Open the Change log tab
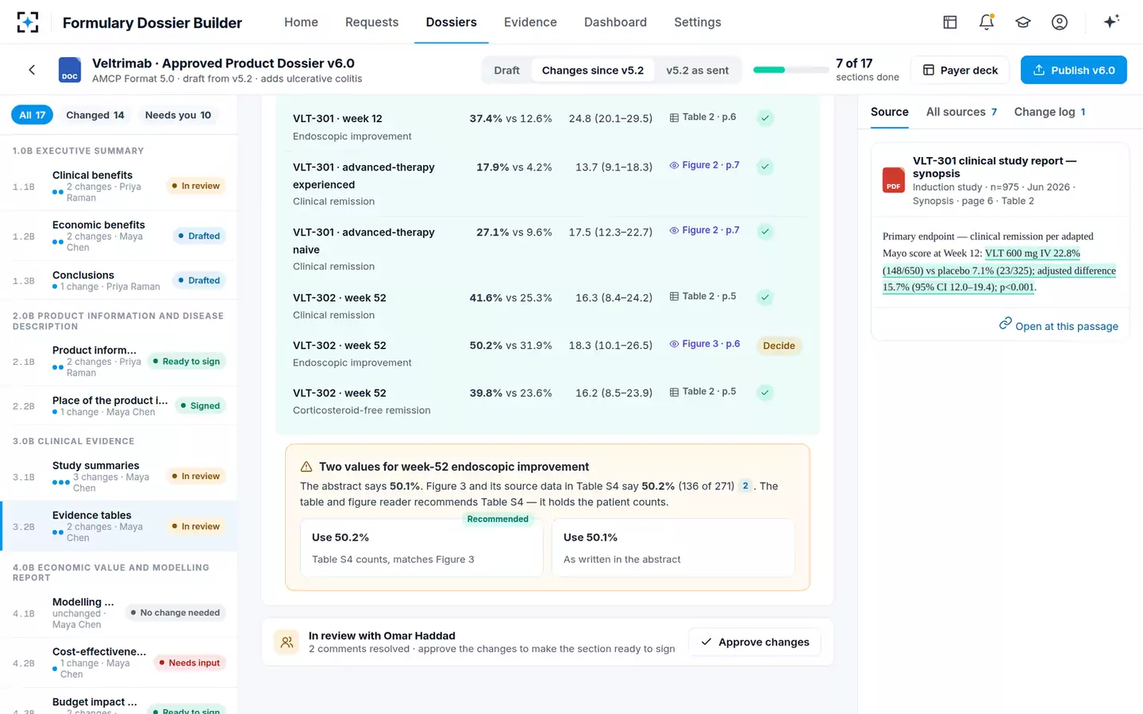This screenshot has height=714, width=1143. (x=1049, y=112)
